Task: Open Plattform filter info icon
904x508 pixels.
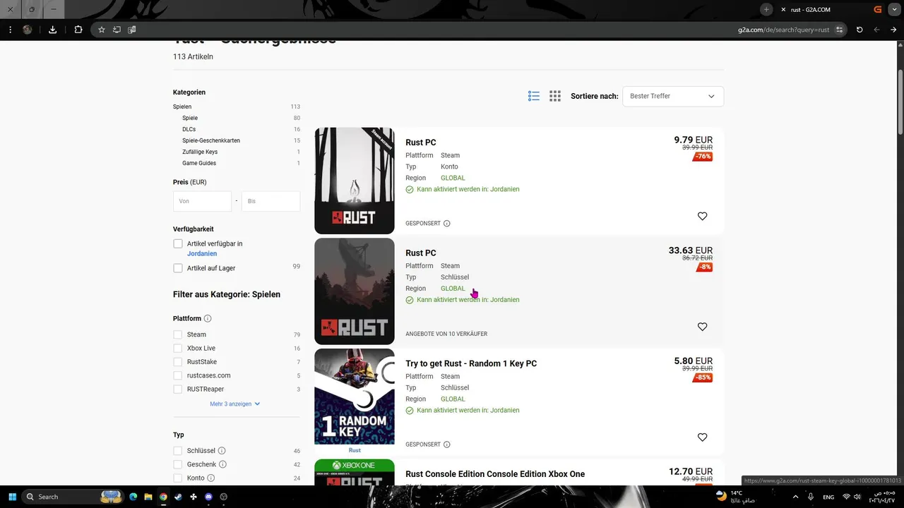Action: coord(208,319)
